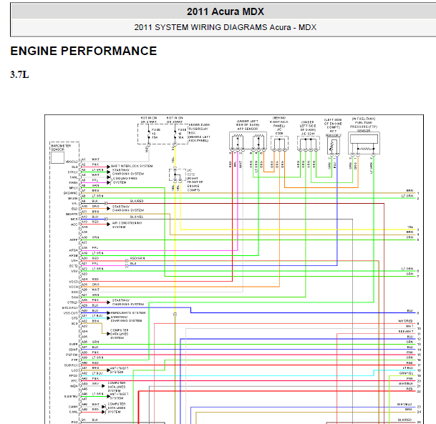The height and width of the screenshot is (424, 436).
Task: Click the 'A38 PNK' pin label
Action: tap(90, 352)
